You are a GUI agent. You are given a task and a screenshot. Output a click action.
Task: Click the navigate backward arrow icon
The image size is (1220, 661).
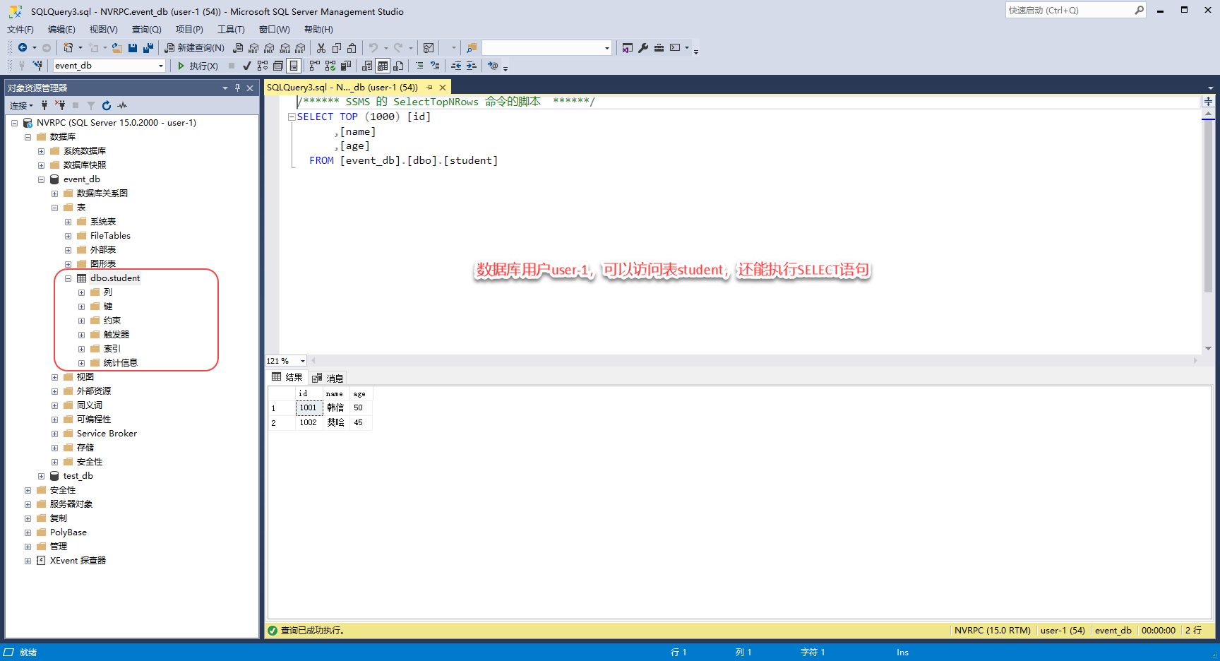(x=23, y=47)
